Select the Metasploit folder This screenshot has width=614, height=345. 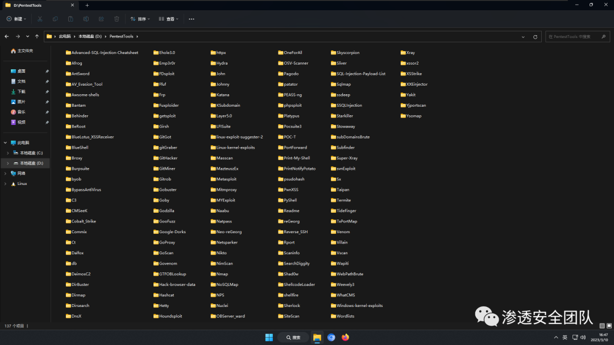click(223, 179)
